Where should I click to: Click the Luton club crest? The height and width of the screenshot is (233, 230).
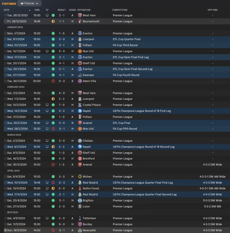80,206
